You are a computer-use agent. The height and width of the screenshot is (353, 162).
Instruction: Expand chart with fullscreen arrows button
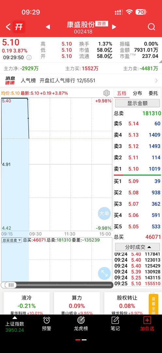coord(104,273)
